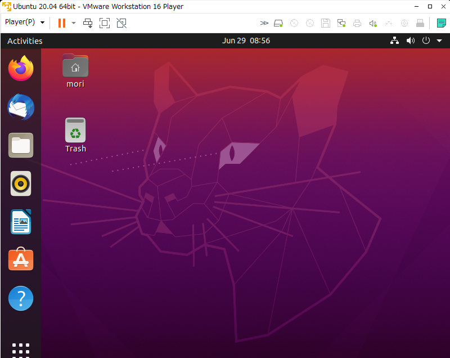Open Ubuntu Software from the dock
Image resolution: width=450 pixels, height=358 pixels.
pyautogui.click(x=21, y=259)
